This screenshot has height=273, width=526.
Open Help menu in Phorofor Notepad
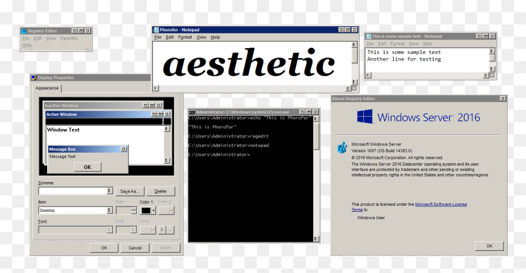pyautogui.click(x=215, y=37)
